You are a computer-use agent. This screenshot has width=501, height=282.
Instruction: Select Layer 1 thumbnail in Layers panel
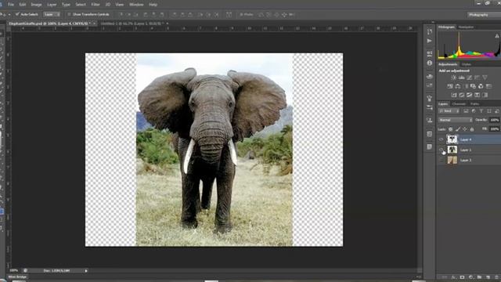452,150
